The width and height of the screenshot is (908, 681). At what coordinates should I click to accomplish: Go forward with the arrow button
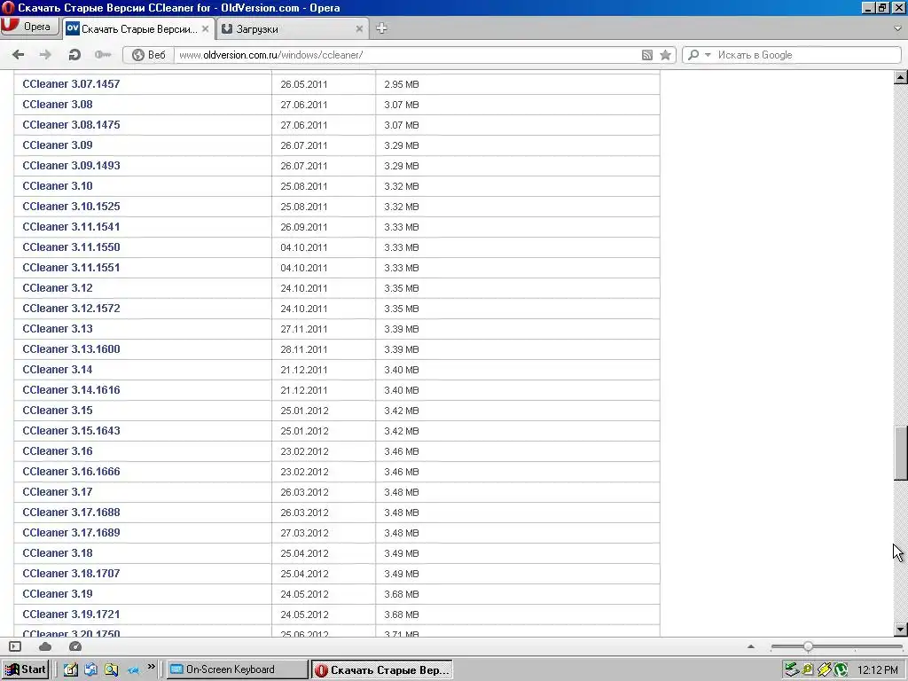pyautogui.click(x=45, y=54)
